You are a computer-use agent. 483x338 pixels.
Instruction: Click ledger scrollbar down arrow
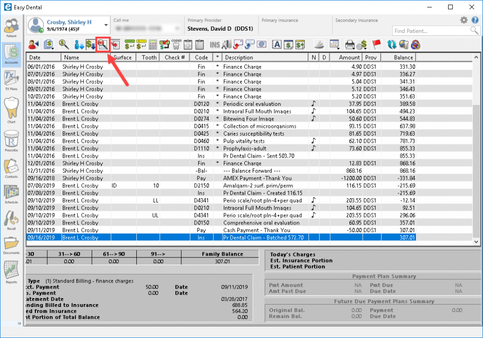(476, 242)
